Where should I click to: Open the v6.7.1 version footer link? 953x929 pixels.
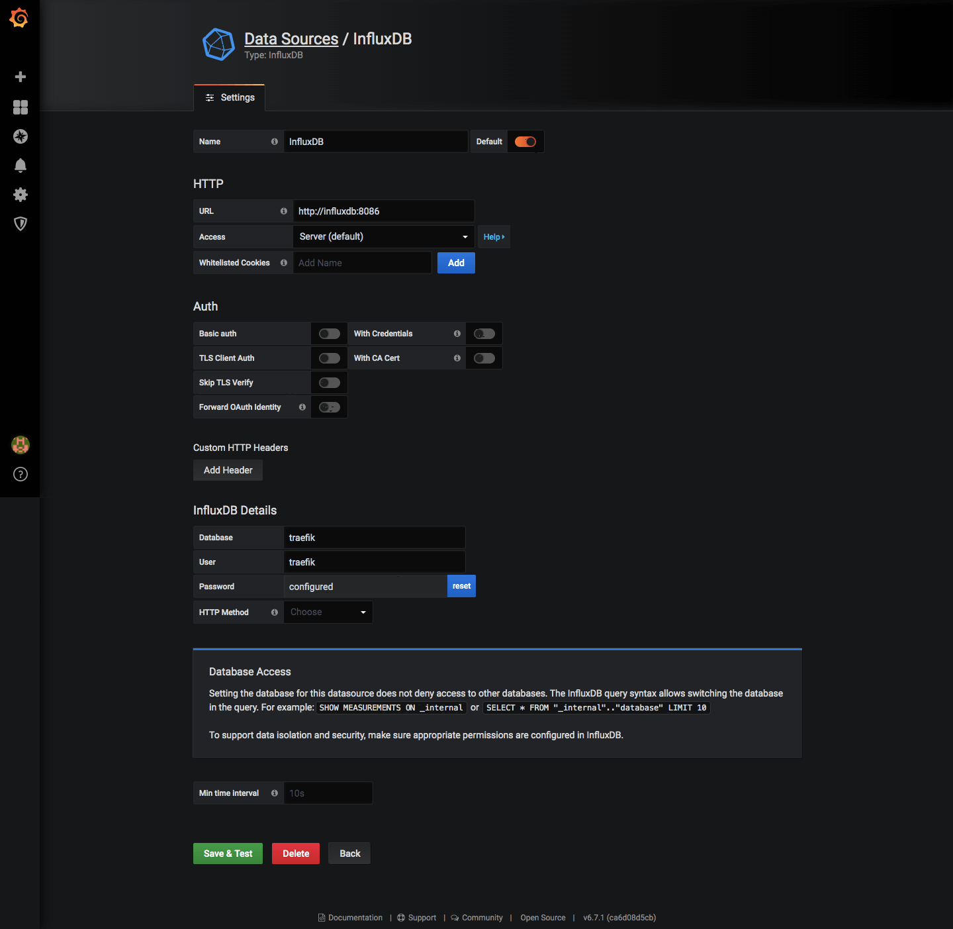[x=619, y=918]
